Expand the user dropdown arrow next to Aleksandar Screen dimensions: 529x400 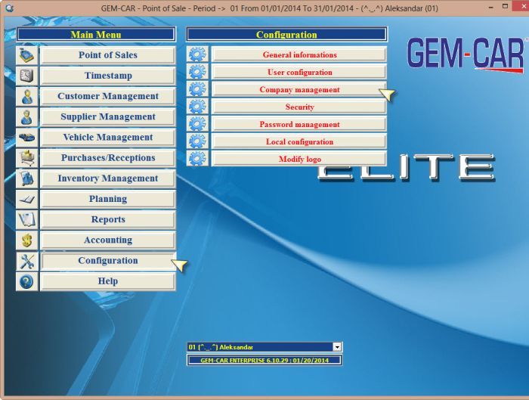click(x=337, y=347)
